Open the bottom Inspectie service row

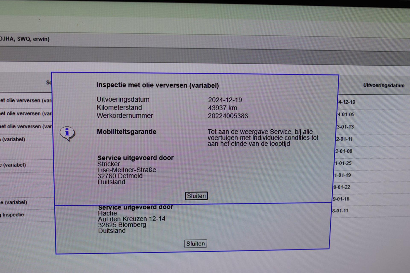(x=12, y=215)
